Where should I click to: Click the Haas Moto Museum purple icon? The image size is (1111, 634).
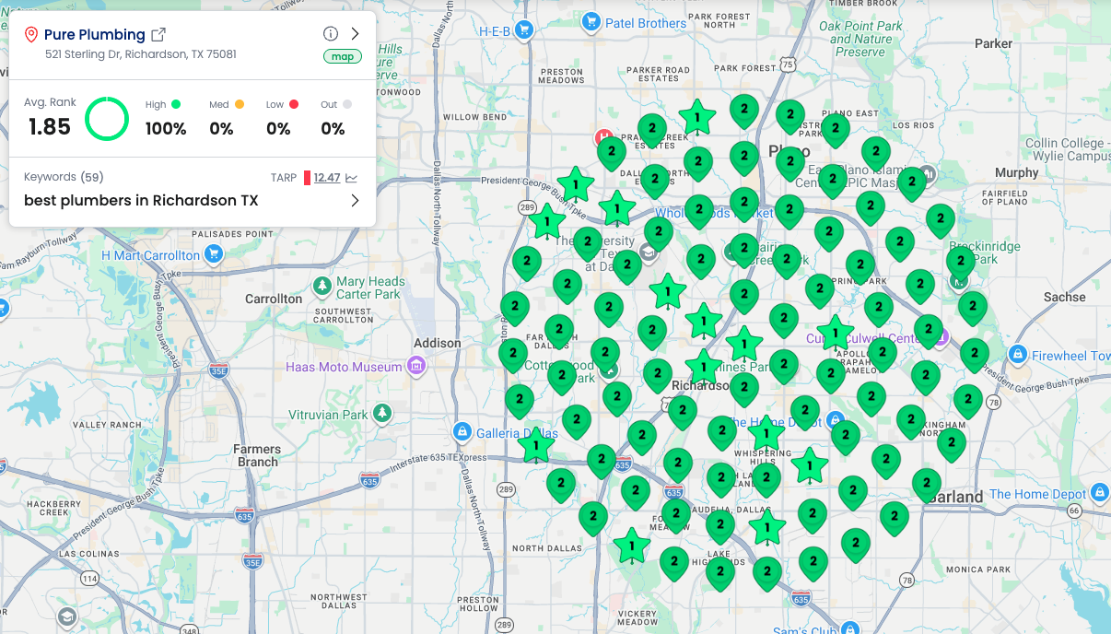tap(417, 366)
